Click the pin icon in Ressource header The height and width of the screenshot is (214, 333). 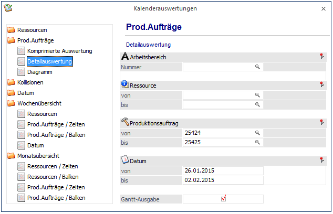coord(321,85)
